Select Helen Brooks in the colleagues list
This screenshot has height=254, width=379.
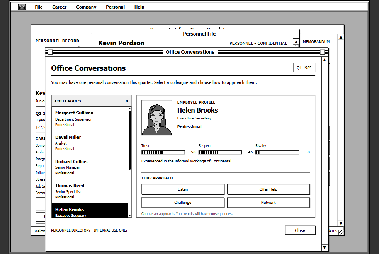click(90, 210)
